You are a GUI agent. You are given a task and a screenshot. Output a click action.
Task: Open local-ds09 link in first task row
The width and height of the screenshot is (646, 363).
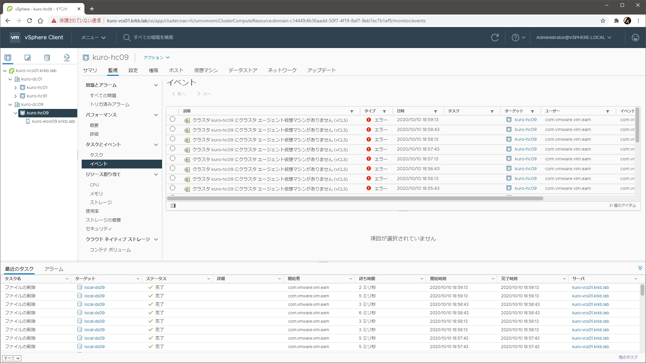pos(94,288)
